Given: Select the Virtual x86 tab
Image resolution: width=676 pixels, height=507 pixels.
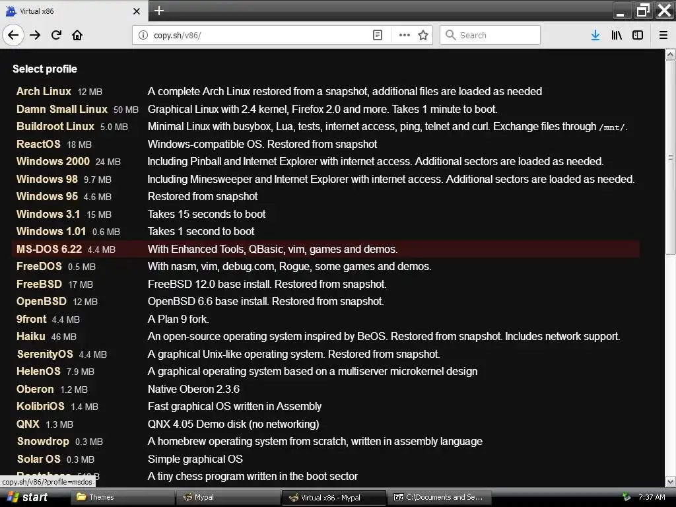Looking at the screenshot, I should point(74,11).
